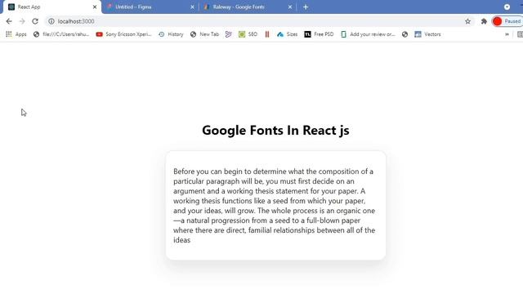The height and width of the screenshot is (294, 523).
Task: Open the Vectors bookmark
Action: click(427, 34)
